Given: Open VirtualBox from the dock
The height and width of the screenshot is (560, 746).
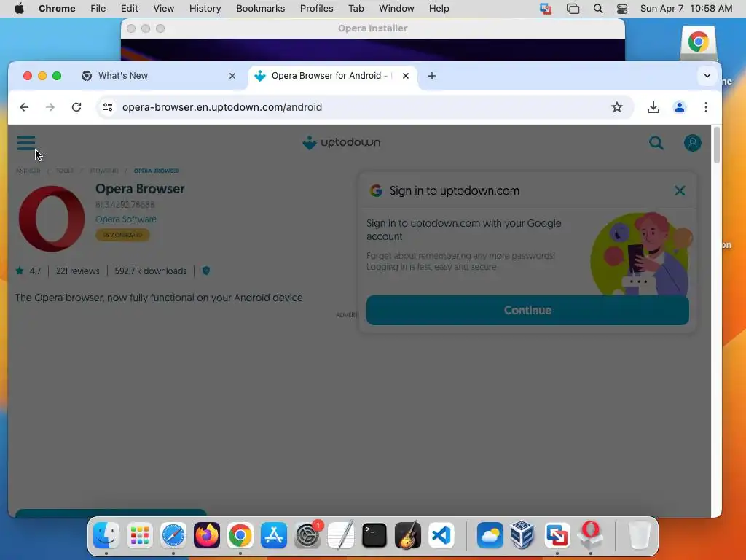Looking at the screenshot, I should (523, 535).
